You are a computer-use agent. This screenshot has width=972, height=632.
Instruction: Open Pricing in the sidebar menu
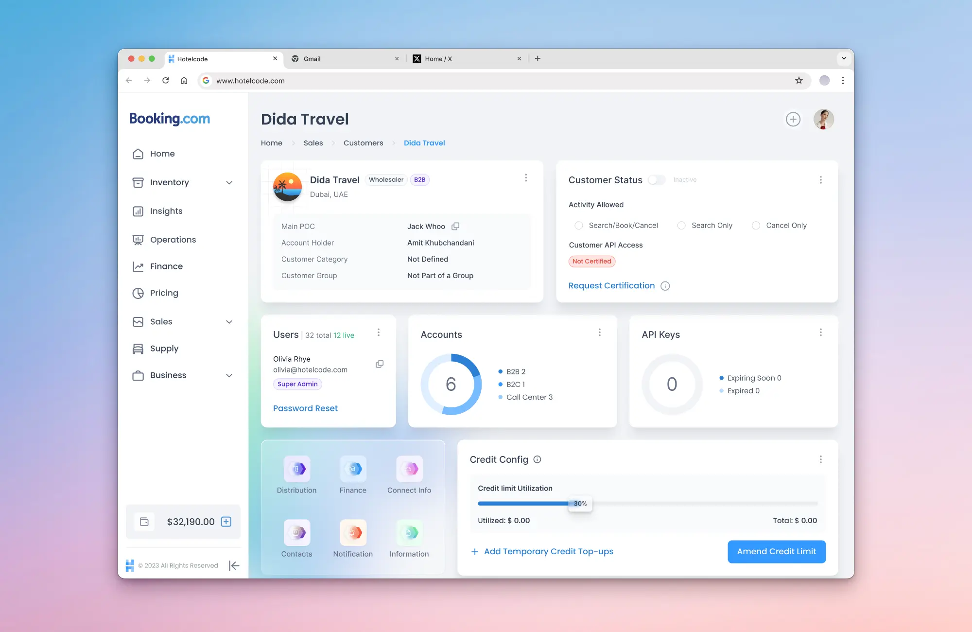(x=164, y=293)
